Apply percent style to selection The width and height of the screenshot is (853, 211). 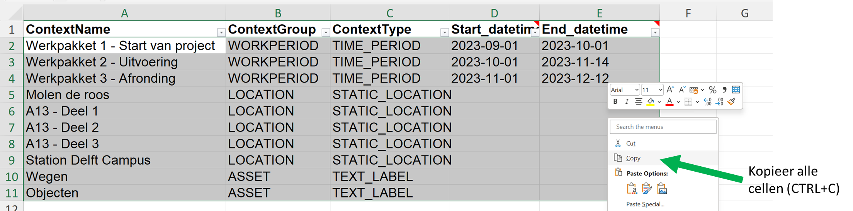[x=713, y=90]
